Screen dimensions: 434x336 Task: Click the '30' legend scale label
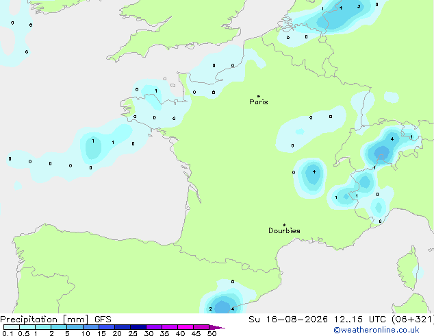pos(149,333)
